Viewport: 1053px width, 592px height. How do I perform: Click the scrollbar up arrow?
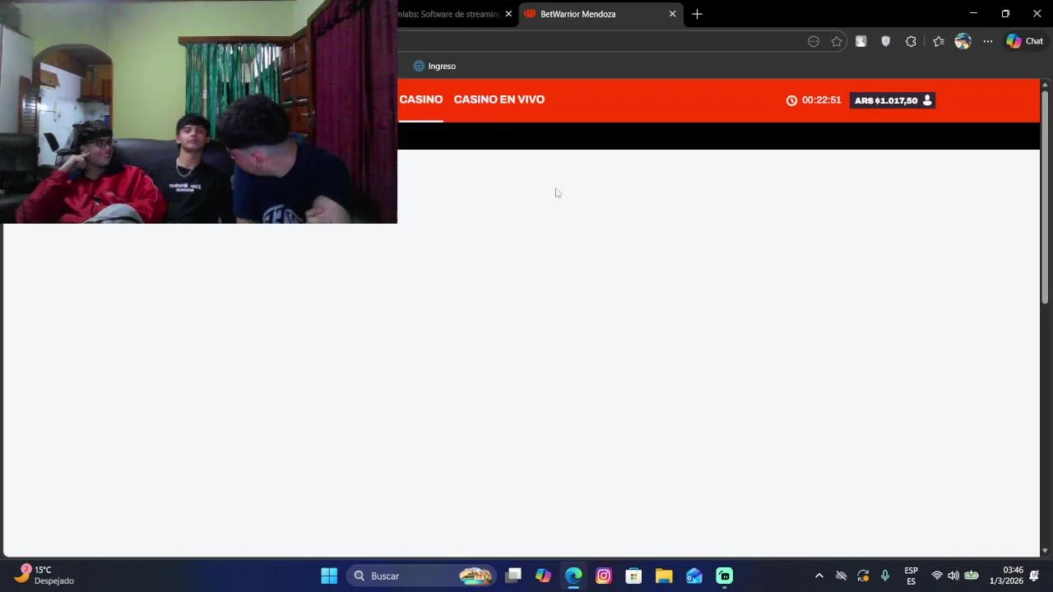(x=1046, y=85)
